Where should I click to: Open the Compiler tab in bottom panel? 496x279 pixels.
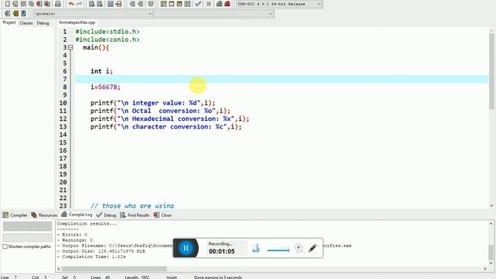(15, 215)
